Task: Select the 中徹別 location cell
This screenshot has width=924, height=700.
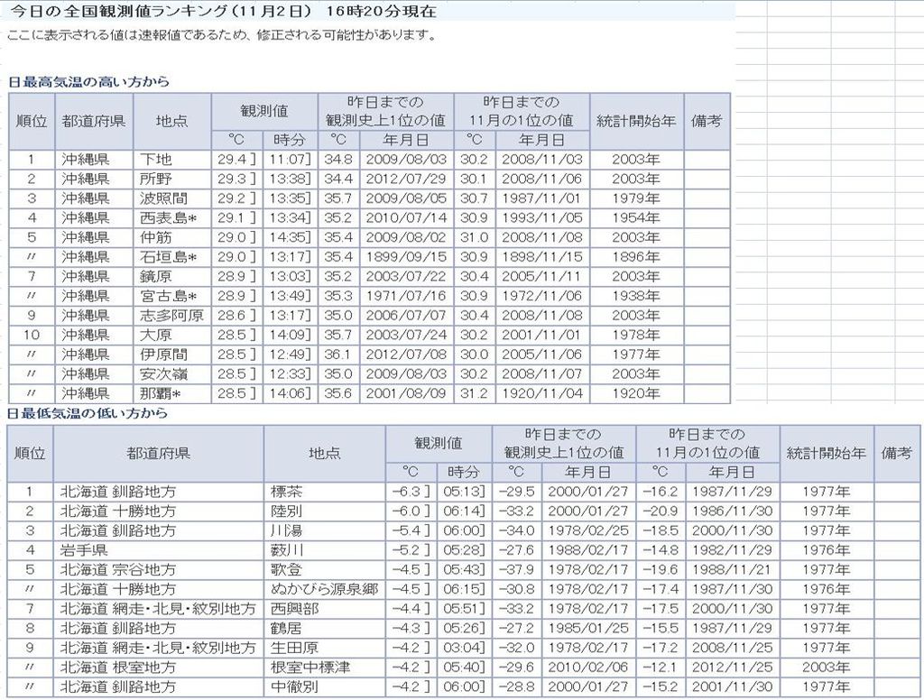Action: point(324,686)
